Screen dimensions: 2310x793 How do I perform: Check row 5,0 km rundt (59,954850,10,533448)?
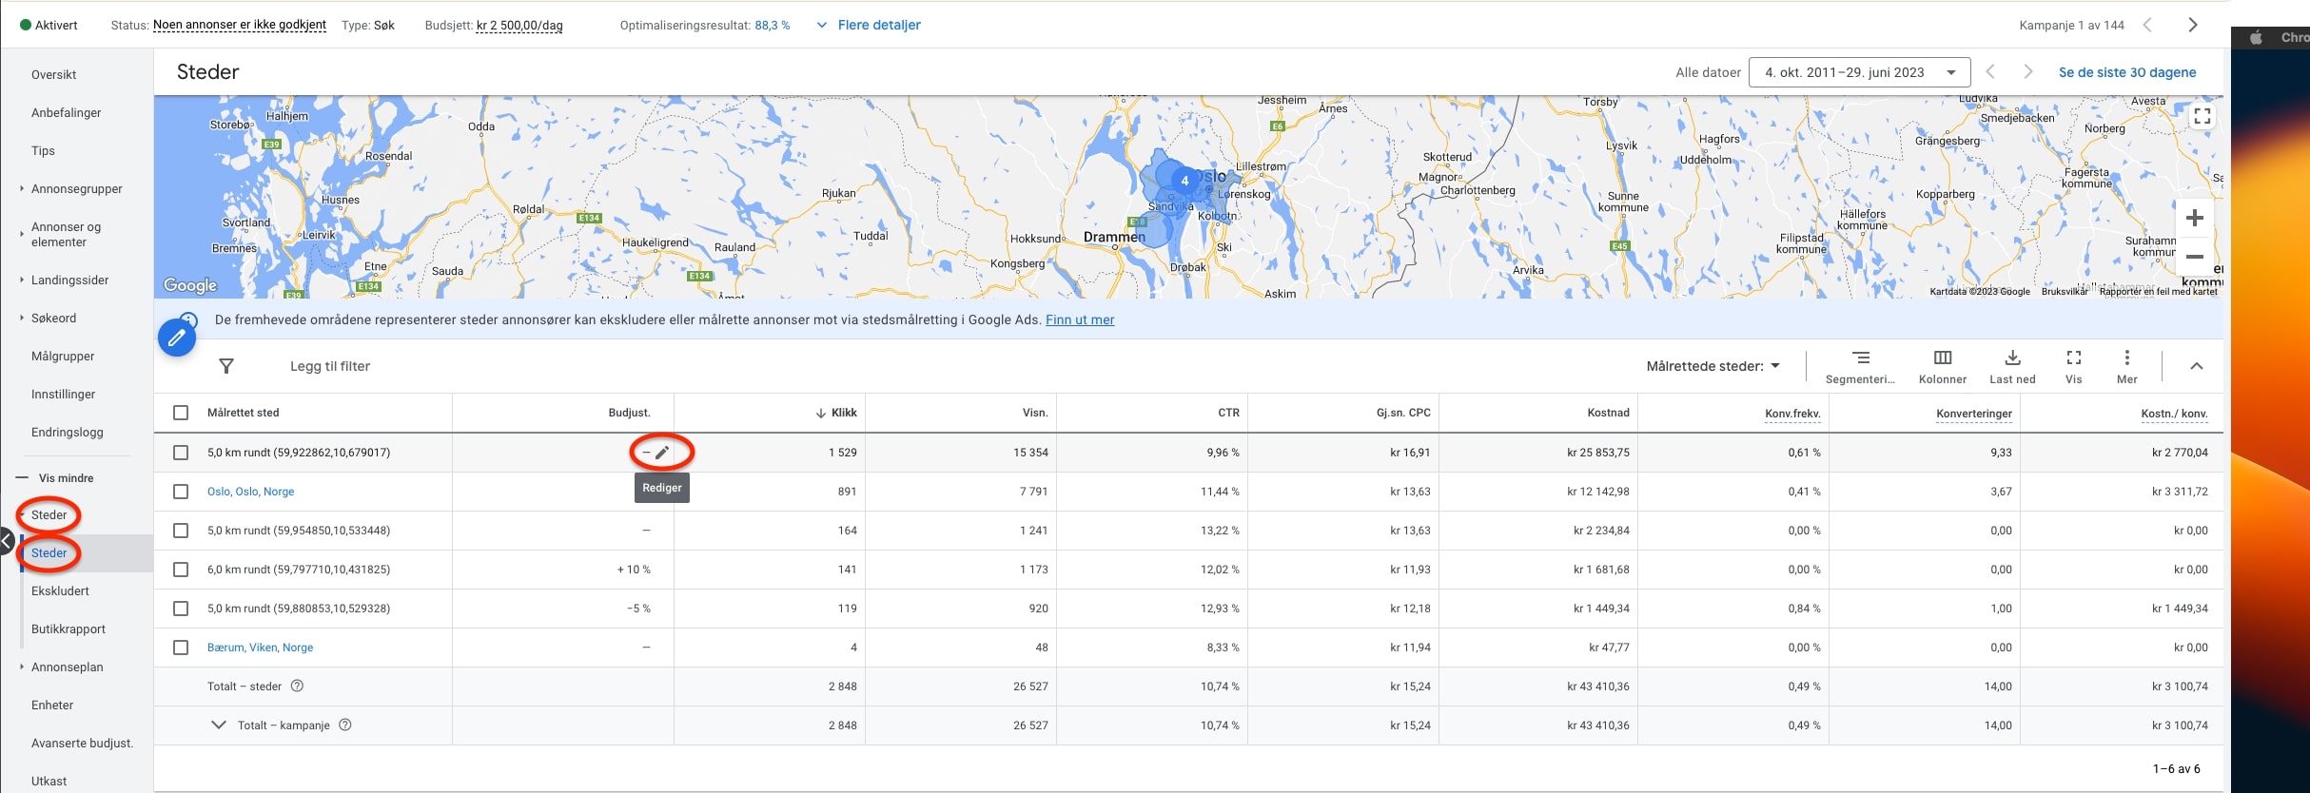181,531
